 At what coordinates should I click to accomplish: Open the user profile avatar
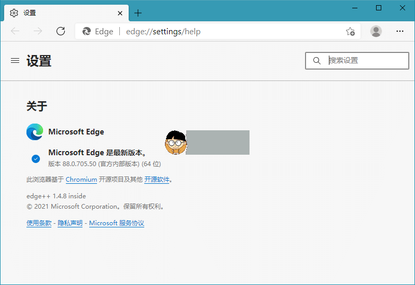(x=376, y=31)
